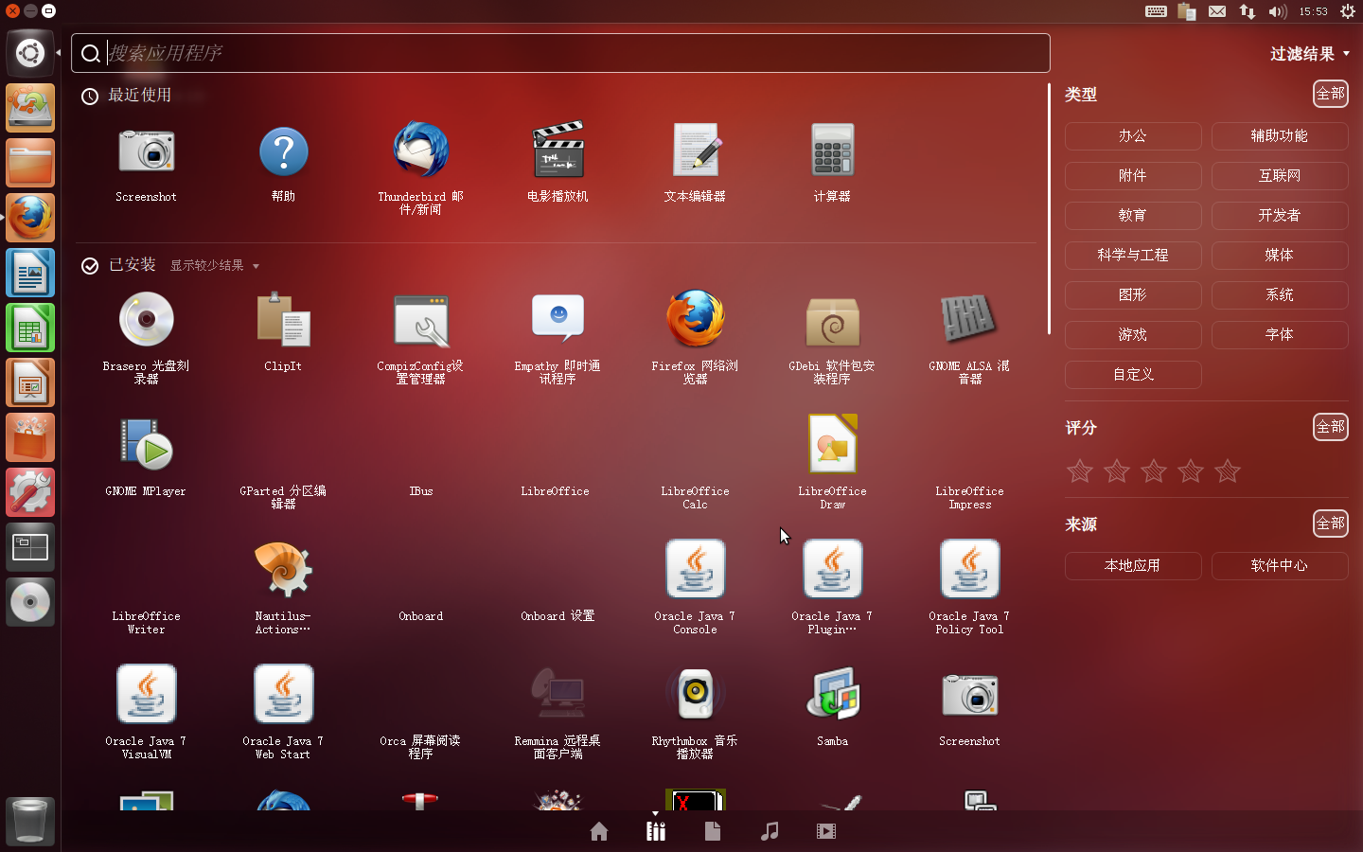Switch to the Applications lens
Screen dimensions: 1363x852
point(656,831)
